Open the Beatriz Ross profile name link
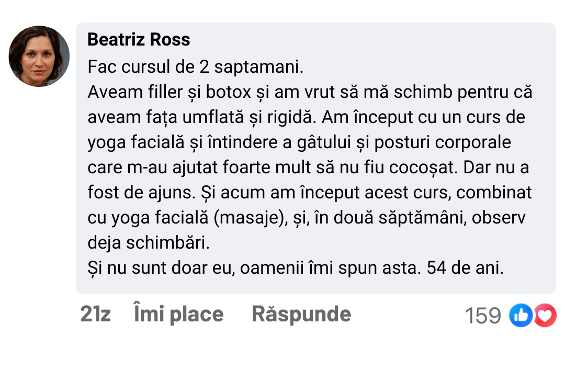Screen dimensions: 565x391 pos(139,40)
